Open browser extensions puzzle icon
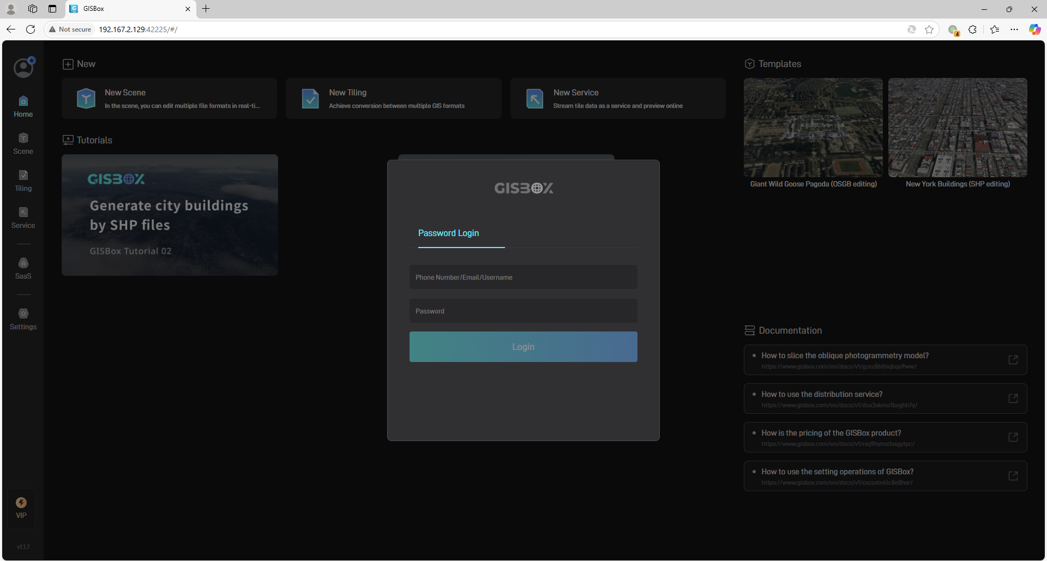The image size is (1047, 561). 972,29
